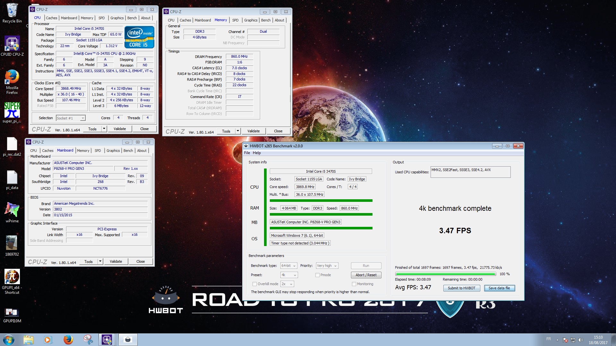Viewport: 616px width, 346px height.
Task: Click Action Center flag tray icon
Action: [565, 340]
